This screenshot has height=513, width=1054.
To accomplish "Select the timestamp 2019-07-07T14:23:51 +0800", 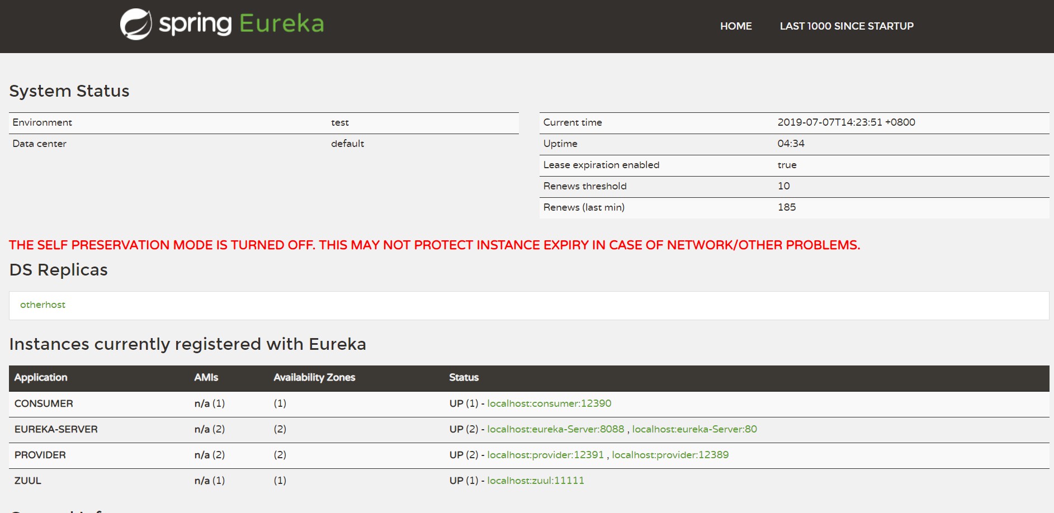I will [847, 122].
